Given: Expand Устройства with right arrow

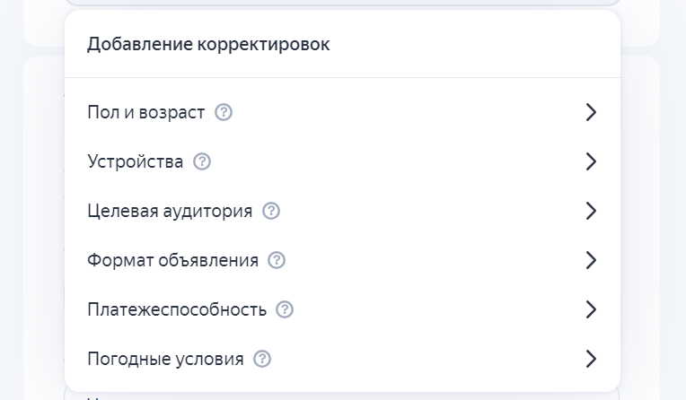Looking at the screenshot, I should (591, 161).
